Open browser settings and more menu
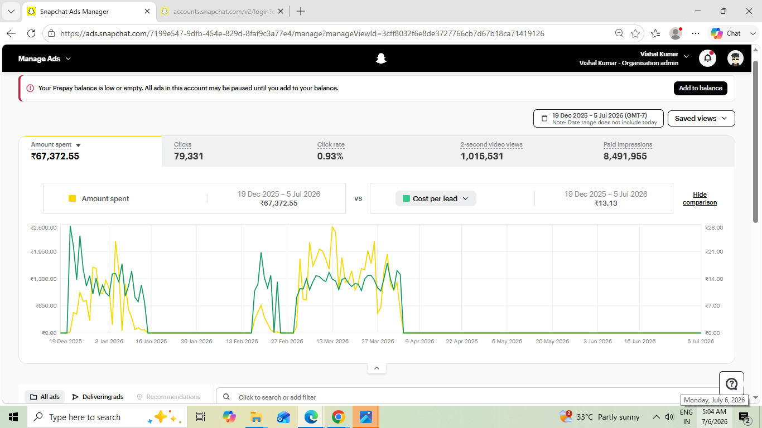Viewport: 762px width, 428px height. point(696,33)
